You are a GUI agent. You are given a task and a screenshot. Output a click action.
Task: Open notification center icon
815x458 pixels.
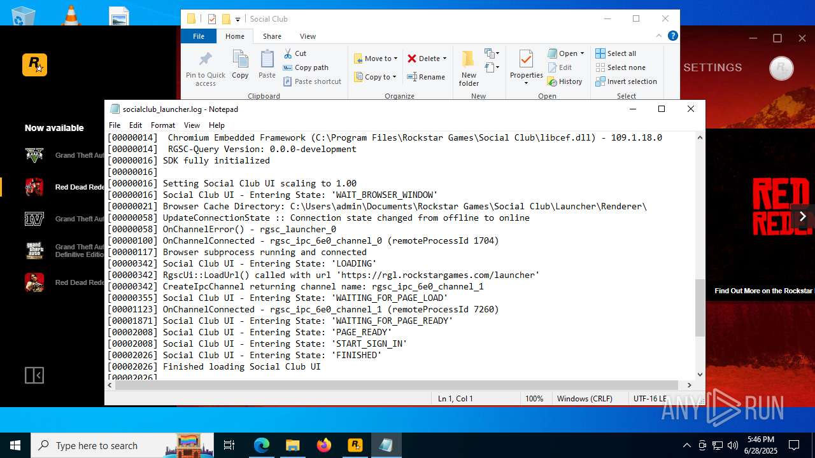click(x=794, y=445)
